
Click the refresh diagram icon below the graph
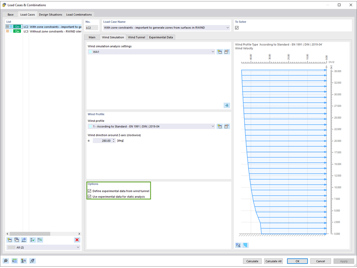(238, 245)
